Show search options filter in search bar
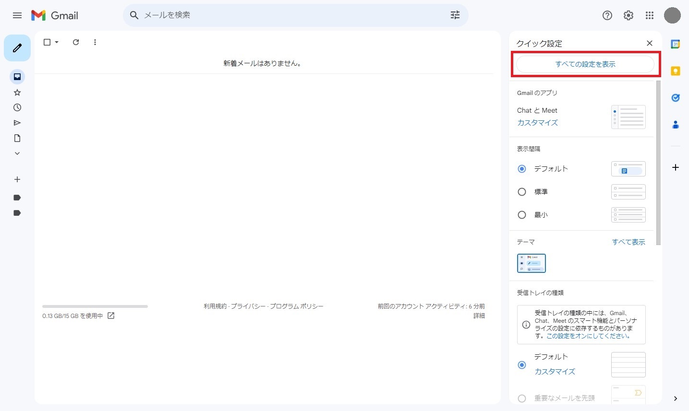This screenshot has width=689, height=411. point(455,15)
